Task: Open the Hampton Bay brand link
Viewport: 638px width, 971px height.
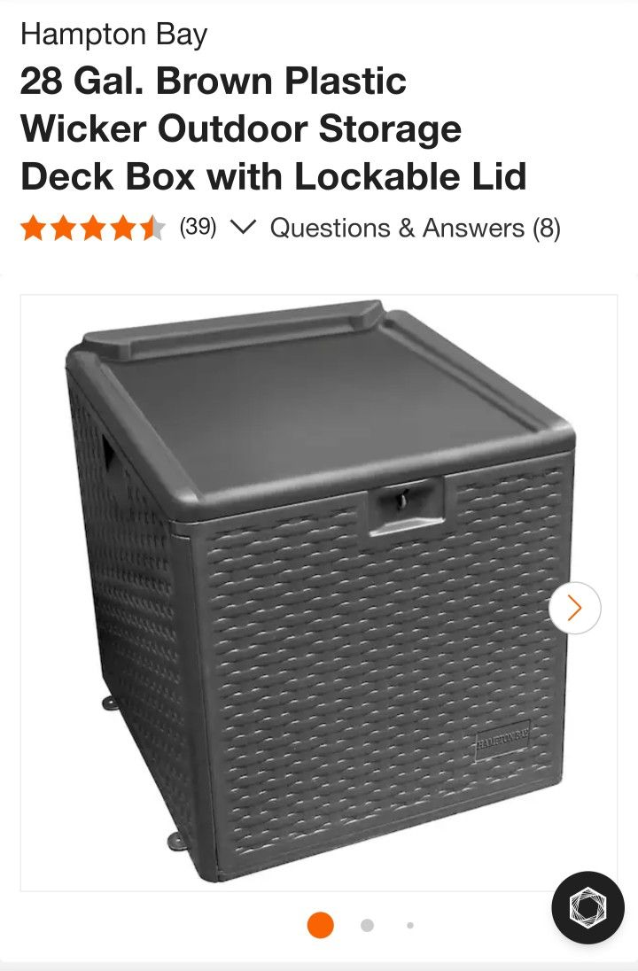Action: pos(114,35)
